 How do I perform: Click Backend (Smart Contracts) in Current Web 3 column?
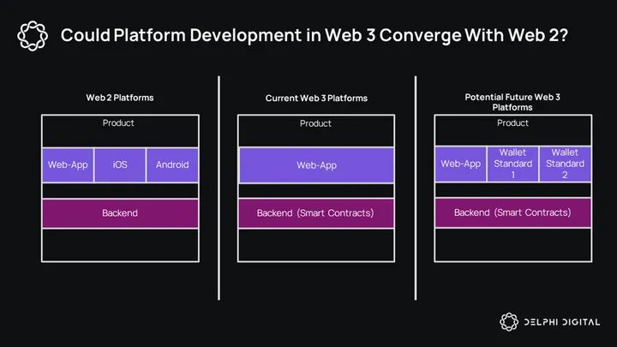pyautogui.click(x=315, y=212)
